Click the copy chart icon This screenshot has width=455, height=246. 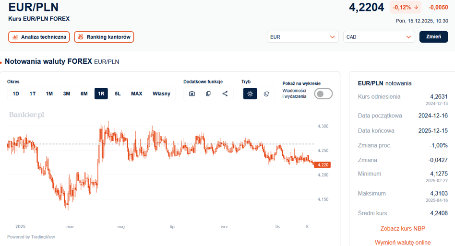(x=208, y=94)
